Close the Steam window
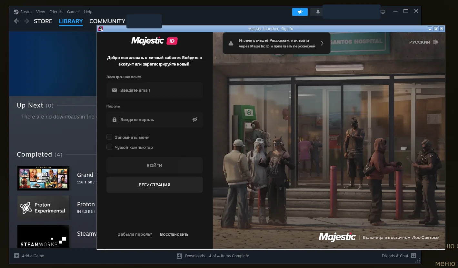 coord(416,11)
